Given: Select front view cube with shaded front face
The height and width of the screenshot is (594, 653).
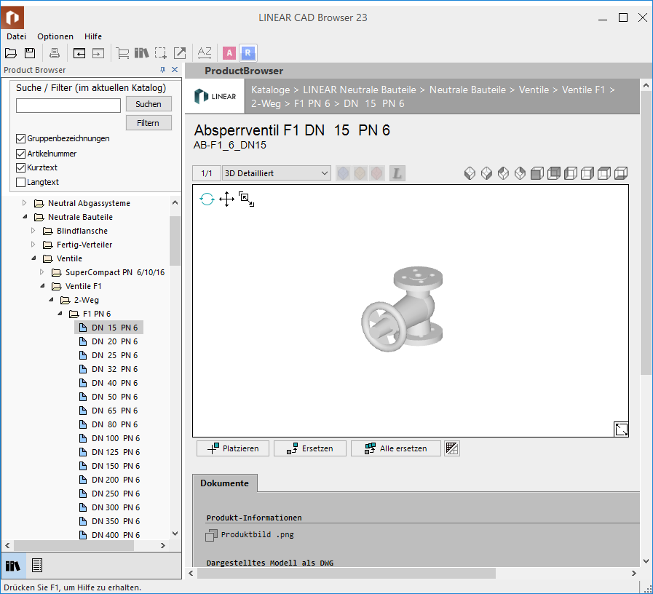Looking at the screenshot, I should (537, 173).
